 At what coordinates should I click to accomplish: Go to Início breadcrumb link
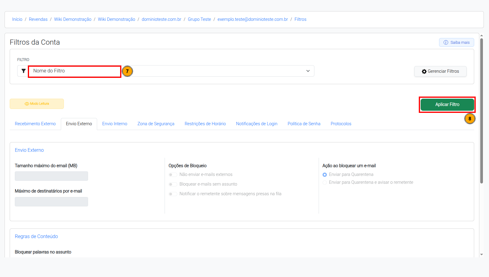point(17,19)
